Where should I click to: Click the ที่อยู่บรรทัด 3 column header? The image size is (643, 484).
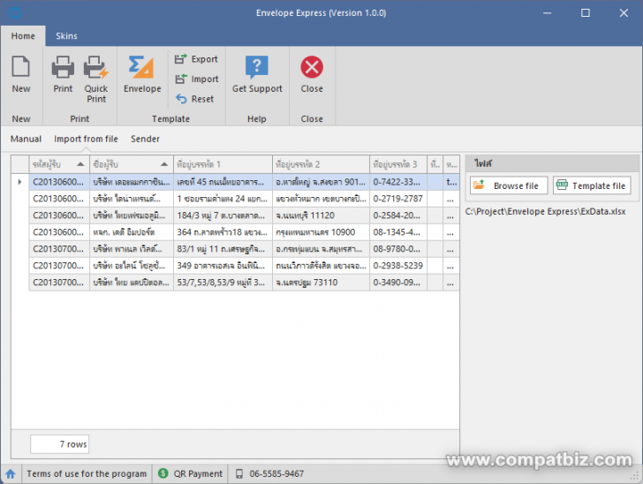tap(398, 164)
